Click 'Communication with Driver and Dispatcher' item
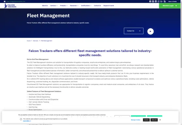This screenshot has width=182, height=125. coord(43,99)
